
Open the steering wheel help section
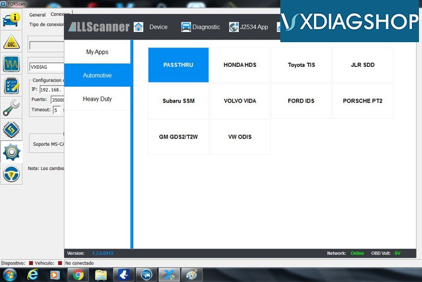pyautogui.click(x=10, y=174)
